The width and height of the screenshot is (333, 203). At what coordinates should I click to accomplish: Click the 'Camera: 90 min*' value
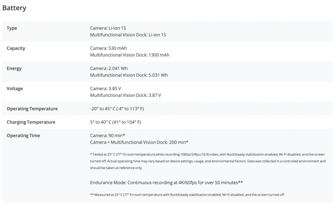[x=108, y=135]
